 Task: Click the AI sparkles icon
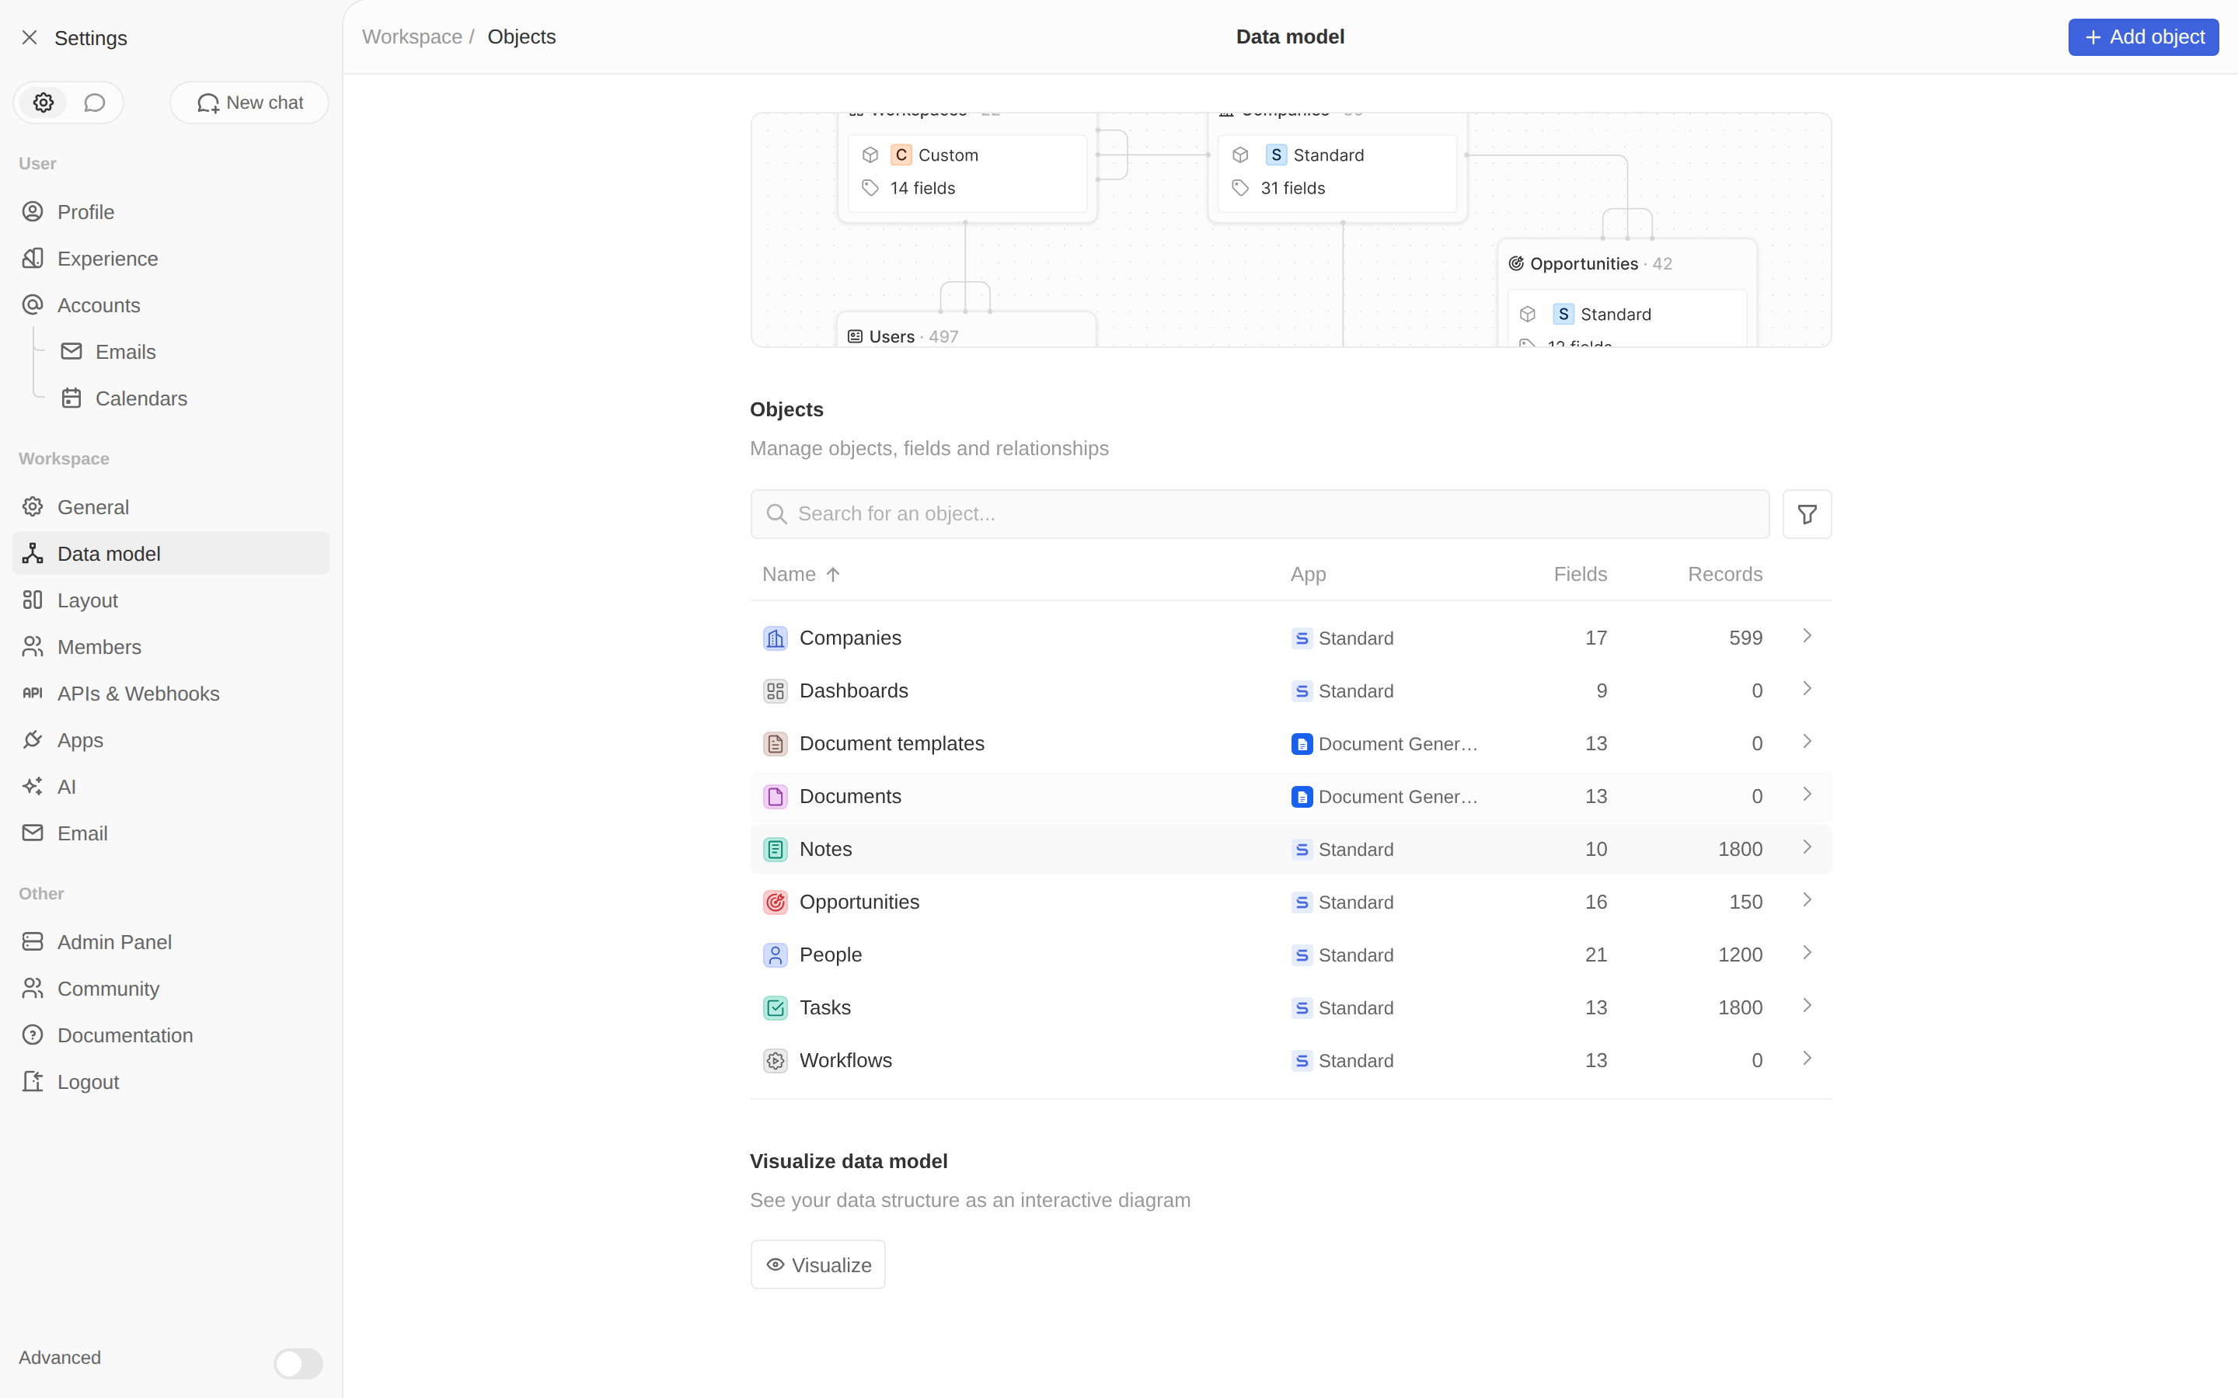click(33, 786)
